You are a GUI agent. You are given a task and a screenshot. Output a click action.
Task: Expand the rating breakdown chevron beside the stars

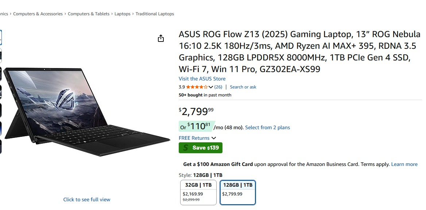[211, 87]
